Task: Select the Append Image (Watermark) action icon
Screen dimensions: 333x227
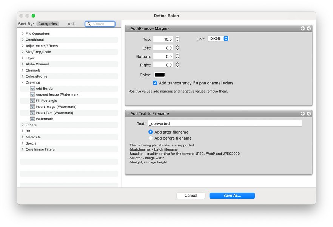Action: click(x=33, y=94)
